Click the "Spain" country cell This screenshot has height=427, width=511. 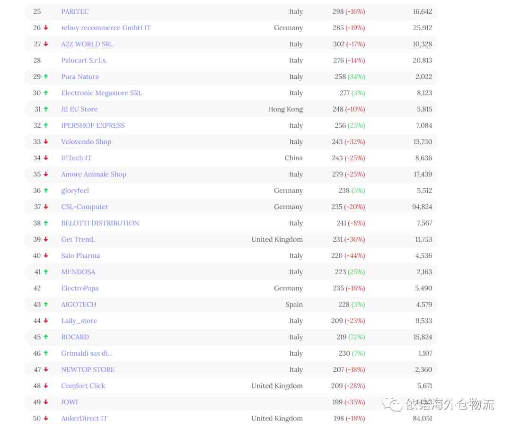294,305
